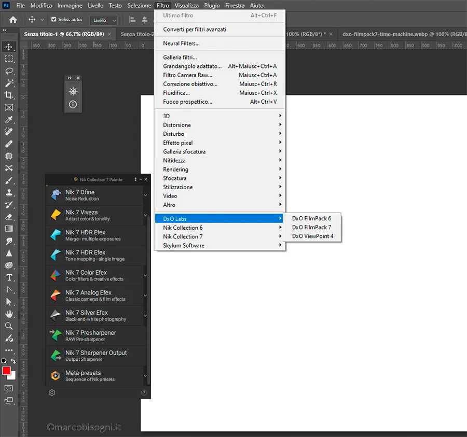The image size is (467, 437).
Task: Launch Nik 7 Analog Efex plugin
Action: (x=95, y=295)
